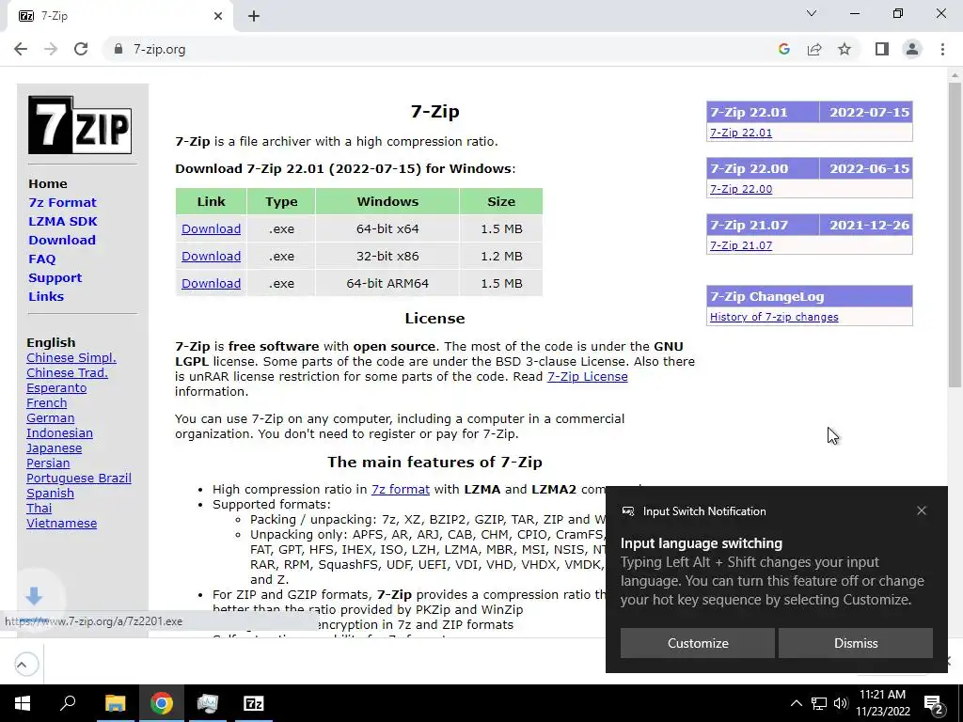Switch language to Japanese
The image size is (963, 722).
pos(54,448)
